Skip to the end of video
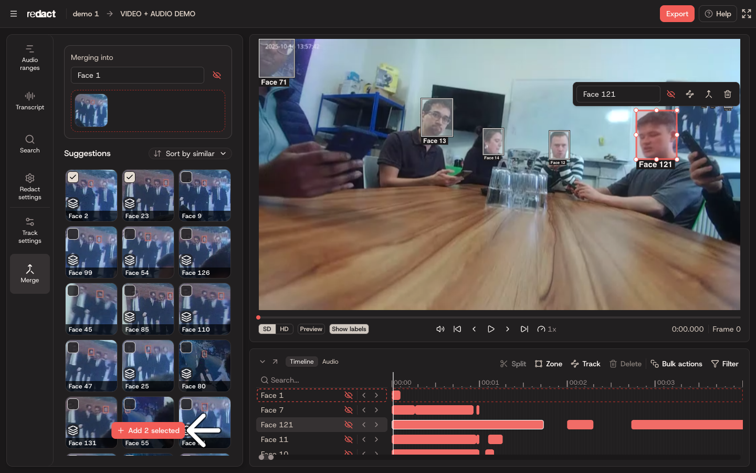756x473 pixels. coord(524,329)
